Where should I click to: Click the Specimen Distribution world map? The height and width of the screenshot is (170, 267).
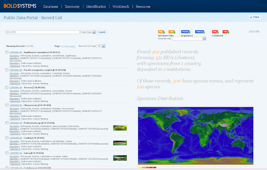tap(196, 136)
